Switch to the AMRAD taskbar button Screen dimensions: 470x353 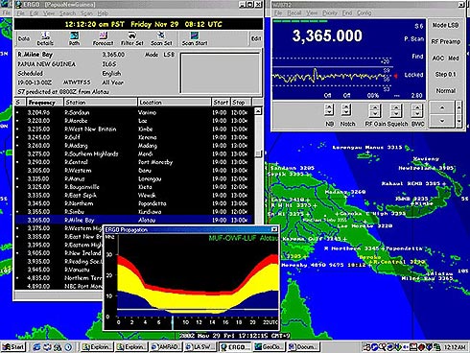(x=166, y=347)
